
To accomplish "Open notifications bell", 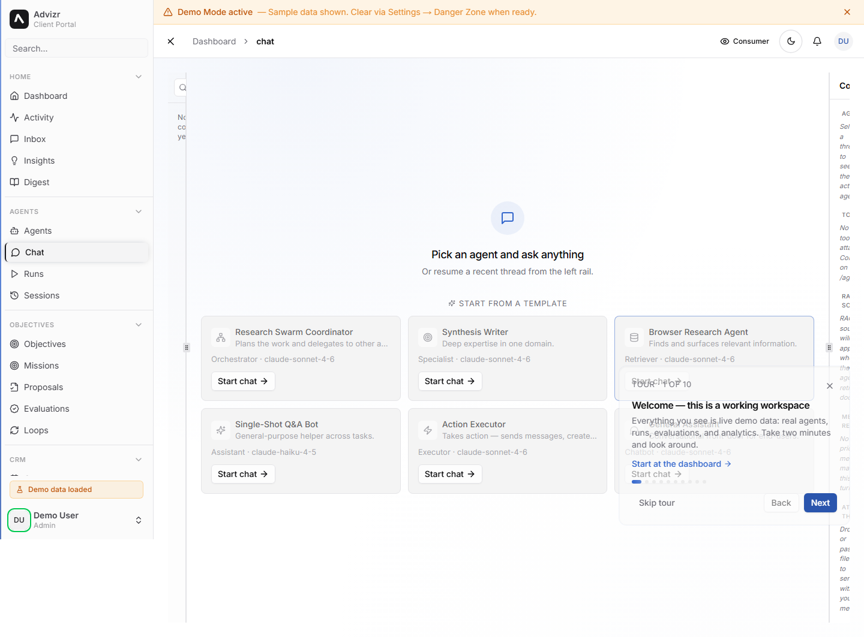I will (x=817, y=41).
